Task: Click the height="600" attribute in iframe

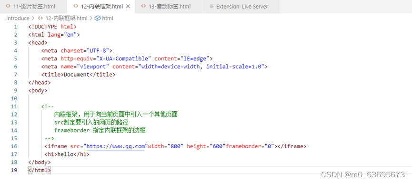Action: point(206,146)
